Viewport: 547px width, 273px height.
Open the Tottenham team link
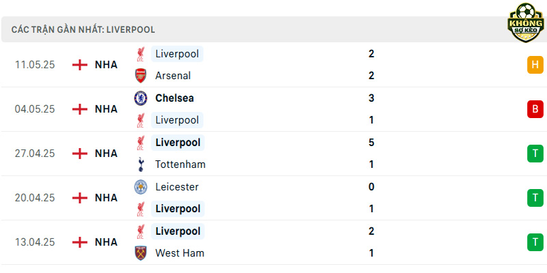[181, 164]
